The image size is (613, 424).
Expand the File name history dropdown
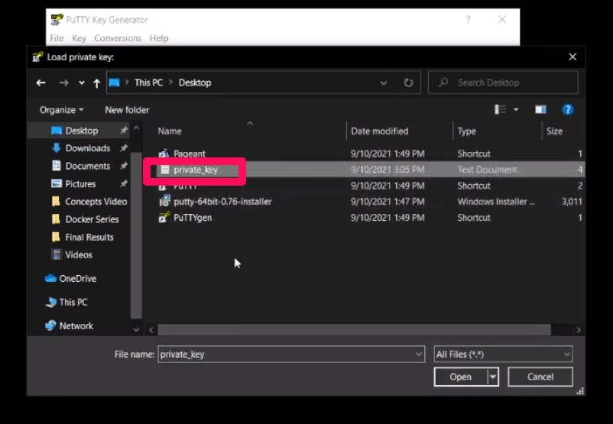(419, 354)
